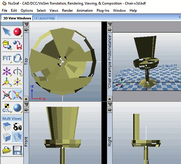Viewport: 181px width, 164px height.
Task: Switch to the UI Layout Help tab
Action: point(44,18)
